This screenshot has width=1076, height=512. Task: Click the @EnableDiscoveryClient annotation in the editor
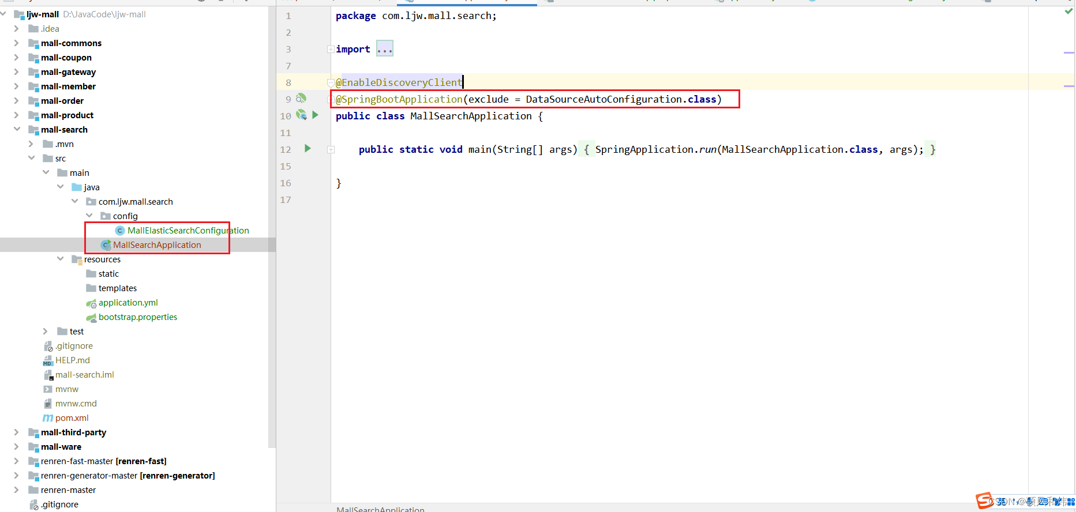(x=399, y=82)
